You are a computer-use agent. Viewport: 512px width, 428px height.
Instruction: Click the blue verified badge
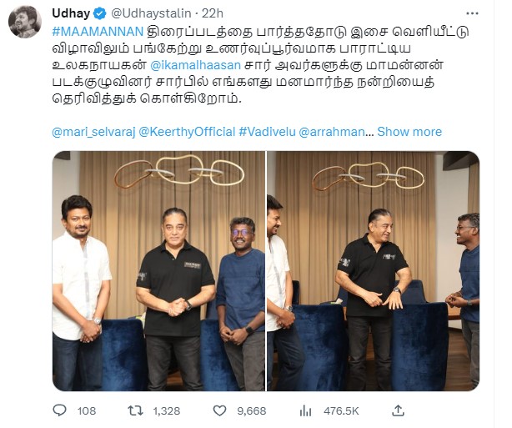pos(100,13)
